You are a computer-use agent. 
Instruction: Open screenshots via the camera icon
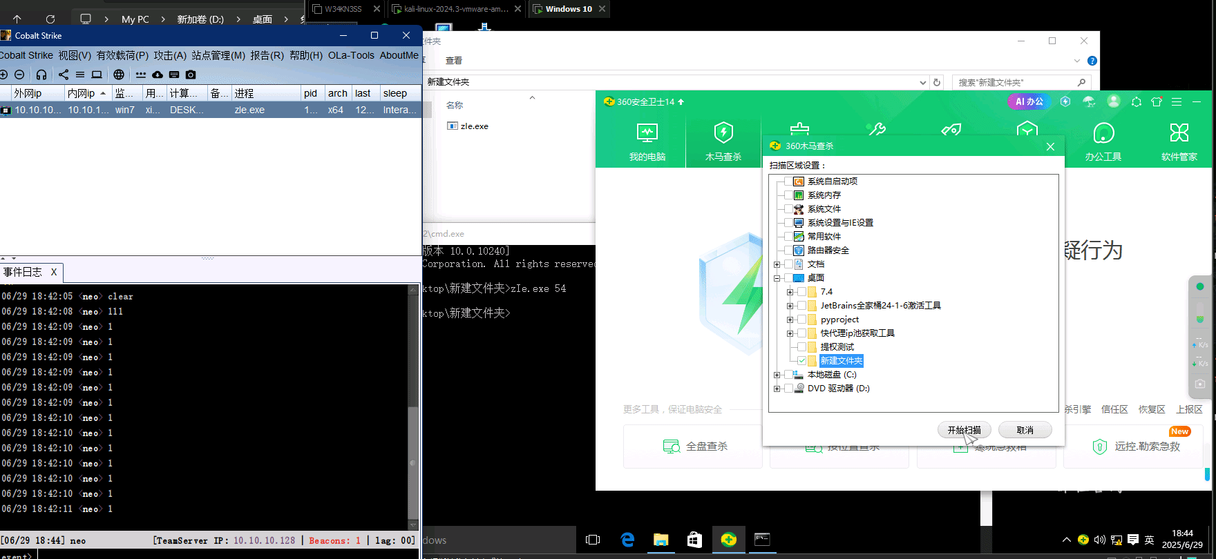(x=191, y=75)
